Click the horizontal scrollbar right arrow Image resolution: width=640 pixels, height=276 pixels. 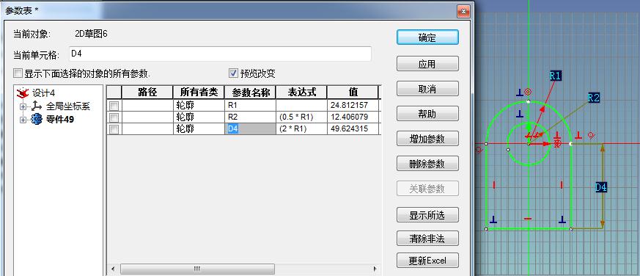pos(375,269)
